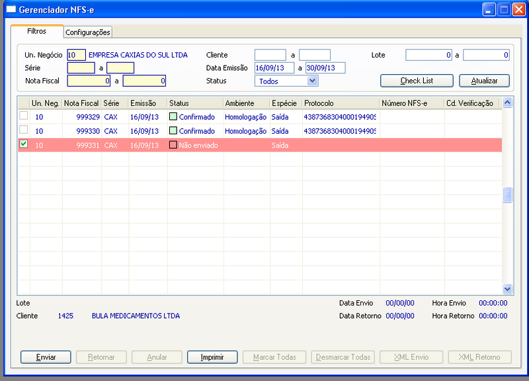
Task: Switch to the Filtros tab
Action: [37, 31]
